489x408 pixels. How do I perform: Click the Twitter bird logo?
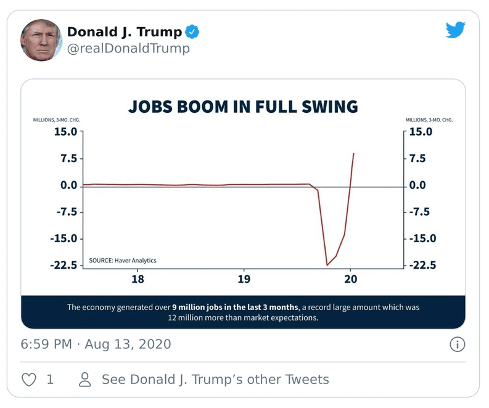(x=455, y=30)
